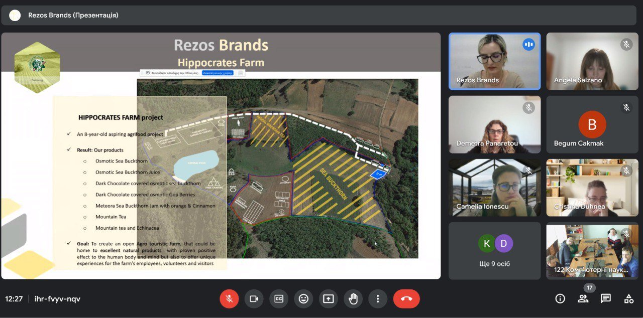Click the 12:27 clock in bottom bar
The image size is (643, 318).
pyautogui.click(x=14, y=299)
